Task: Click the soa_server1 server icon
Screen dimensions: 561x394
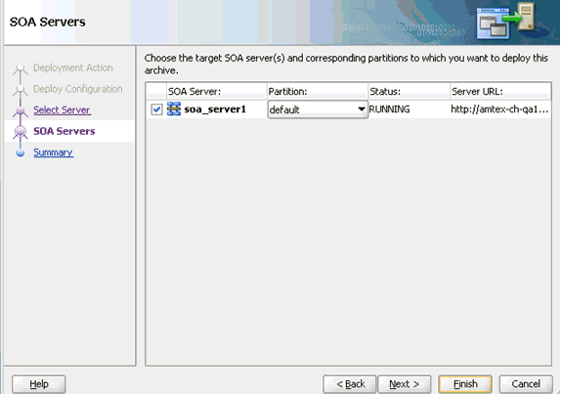Action: pyautogui.click(x=174, y=109)
